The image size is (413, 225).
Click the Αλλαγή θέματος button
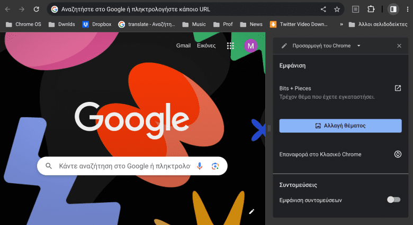pos(340,126)
